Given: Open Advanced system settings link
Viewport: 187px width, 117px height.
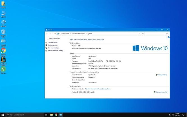Looking at the screenshot, I should point(55,51).
